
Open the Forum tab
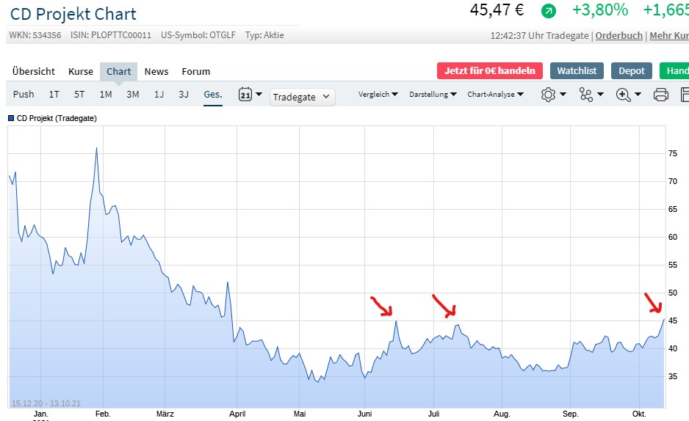pos(196,71)
